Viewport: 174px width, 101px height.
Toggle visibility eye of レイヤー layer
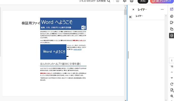130,17
